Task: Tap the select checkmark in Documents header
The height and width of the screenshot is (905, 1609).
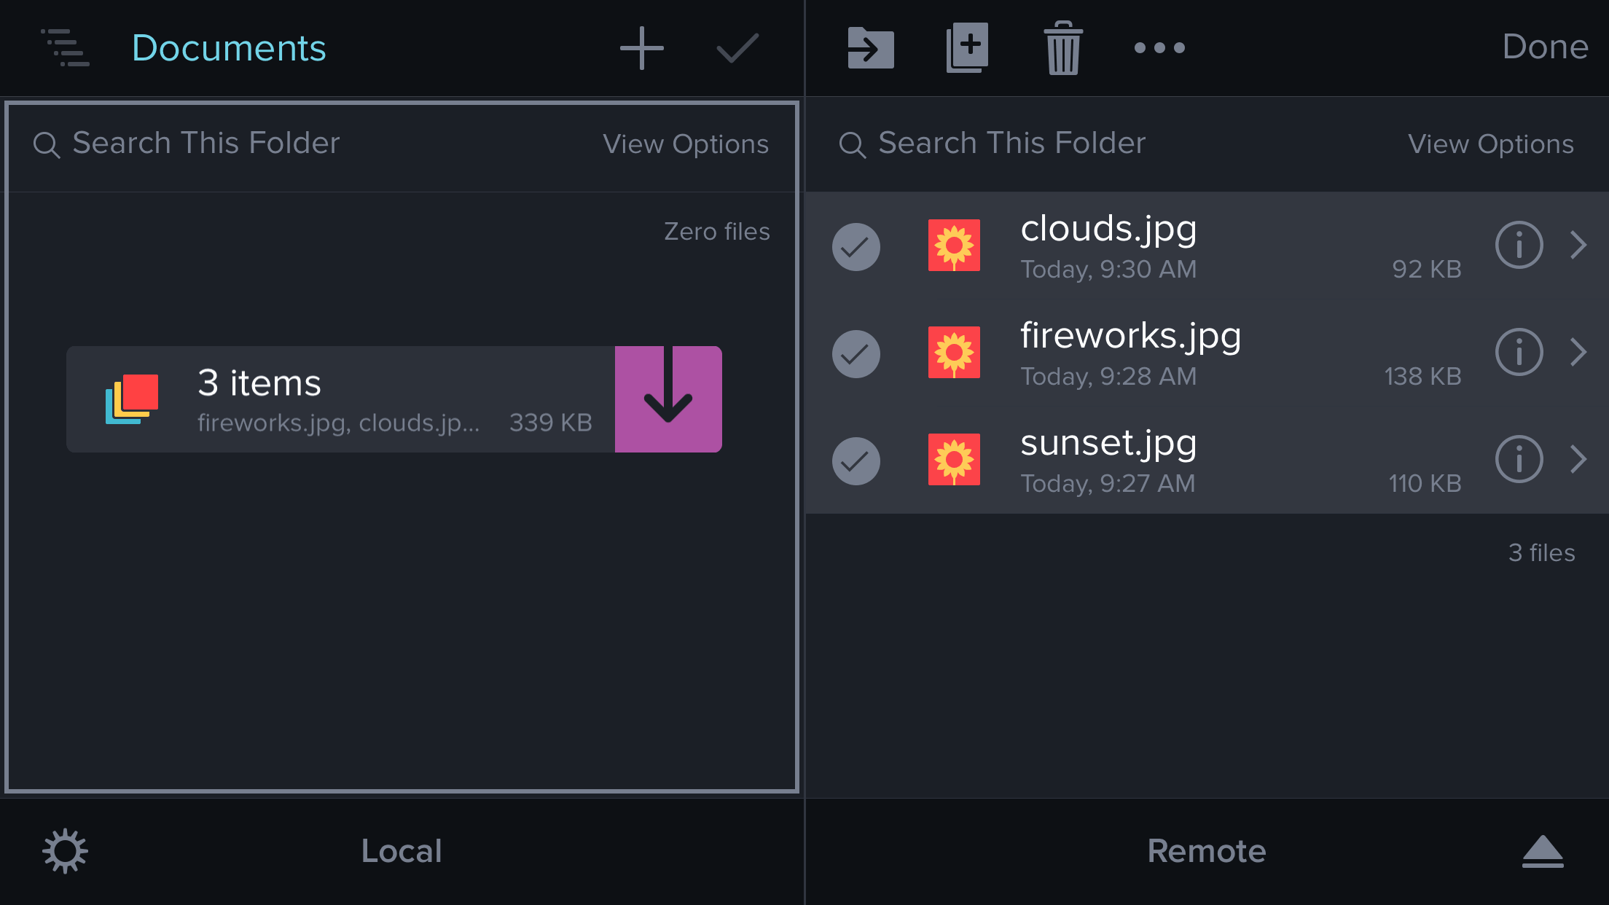Action: click(x=737, y=48)
